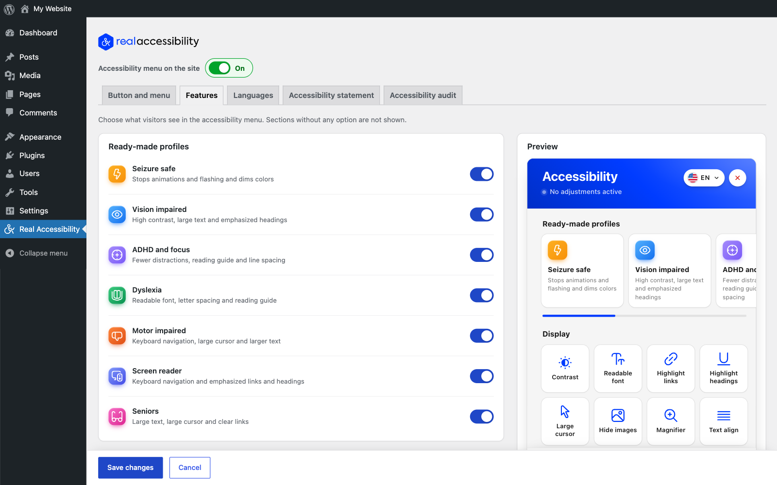Open Comments in the sidebar
The image size is (777, 485).
(x=43, y=113)
